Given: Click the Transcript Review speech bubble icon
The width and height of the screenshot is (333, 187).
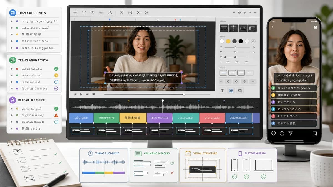Looking at the screenshot, I should point(12,13).
